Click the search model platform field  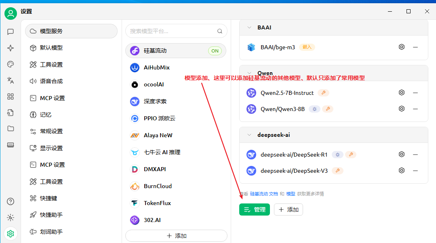point(172,31)
